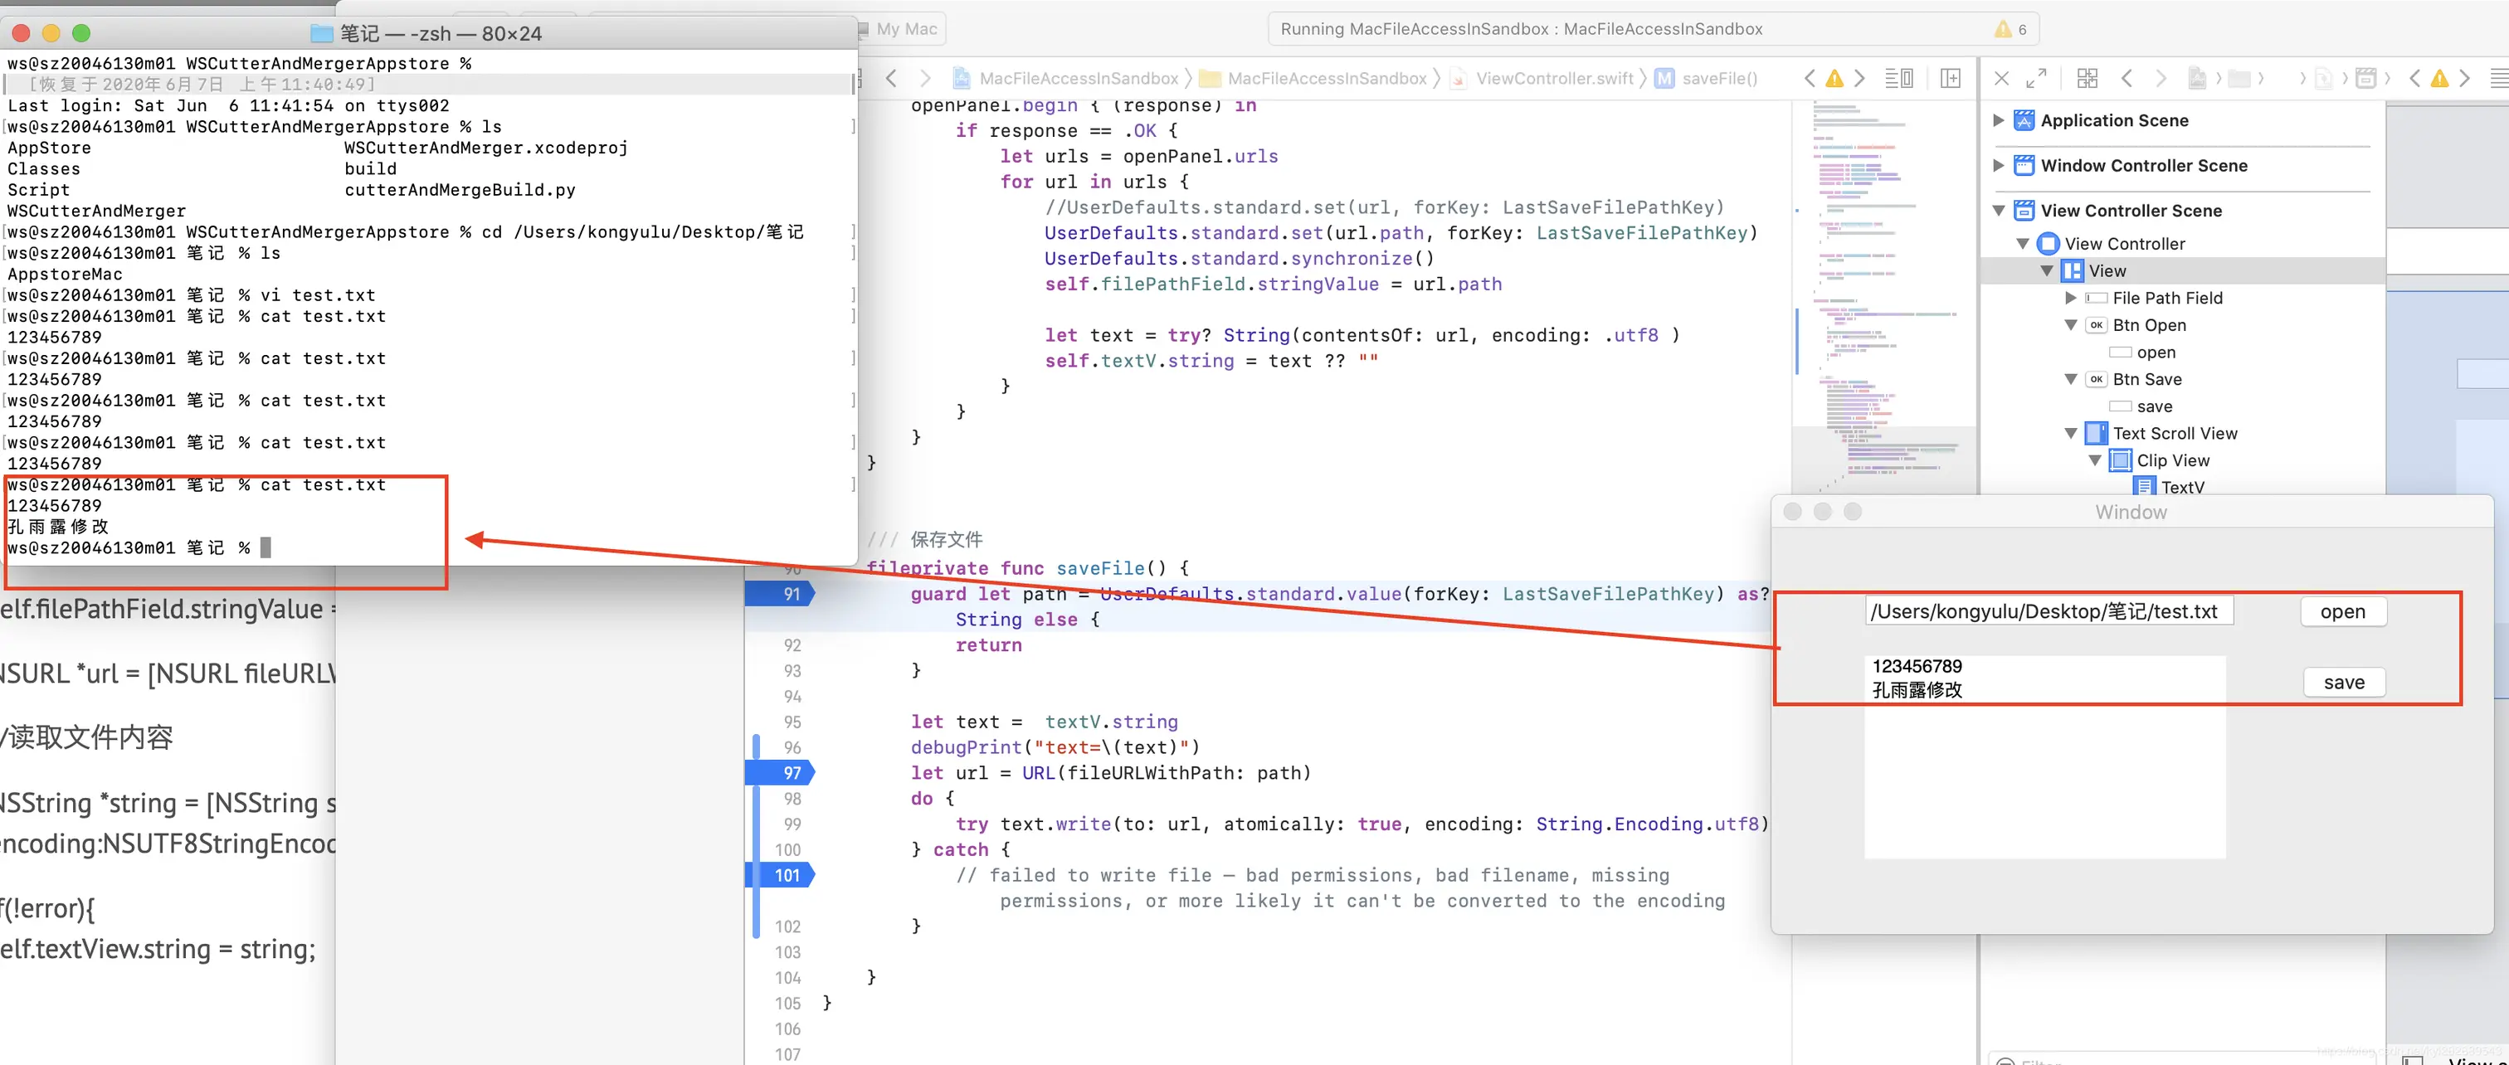Viewport: 2509px width, 1065px height.
Task: Click the Clip View icon
Action: point(2121,460)
